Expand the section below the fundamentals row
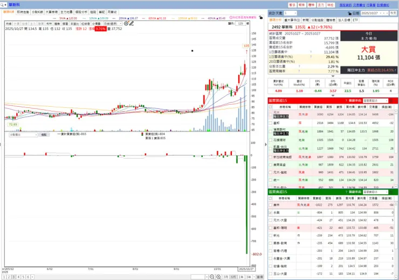The image size is (399, 280). [x=333, y=95]
